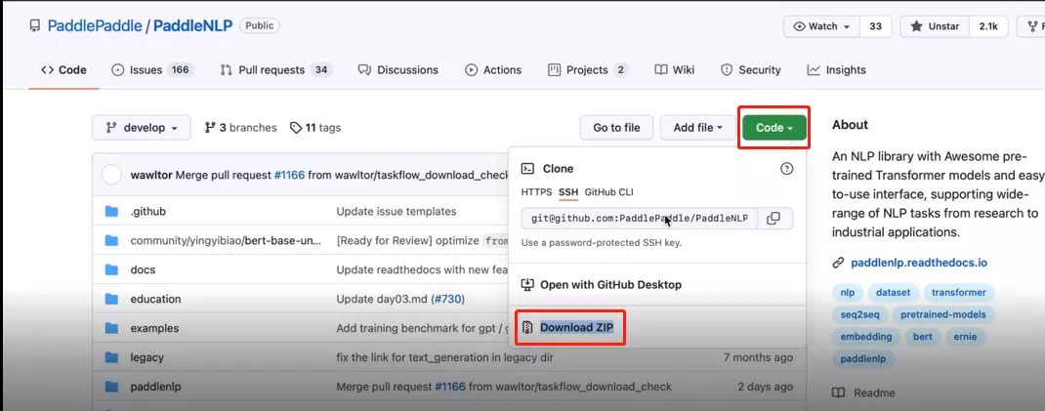Open the Issues tab
The image size is (1045, 411).
click(x=152, y=70)
